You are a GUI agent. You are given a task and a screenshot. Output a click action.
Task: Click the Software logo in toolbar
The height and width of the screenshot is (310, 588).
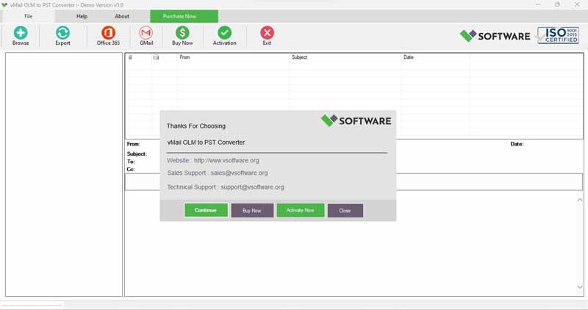[x=495, y=36]
